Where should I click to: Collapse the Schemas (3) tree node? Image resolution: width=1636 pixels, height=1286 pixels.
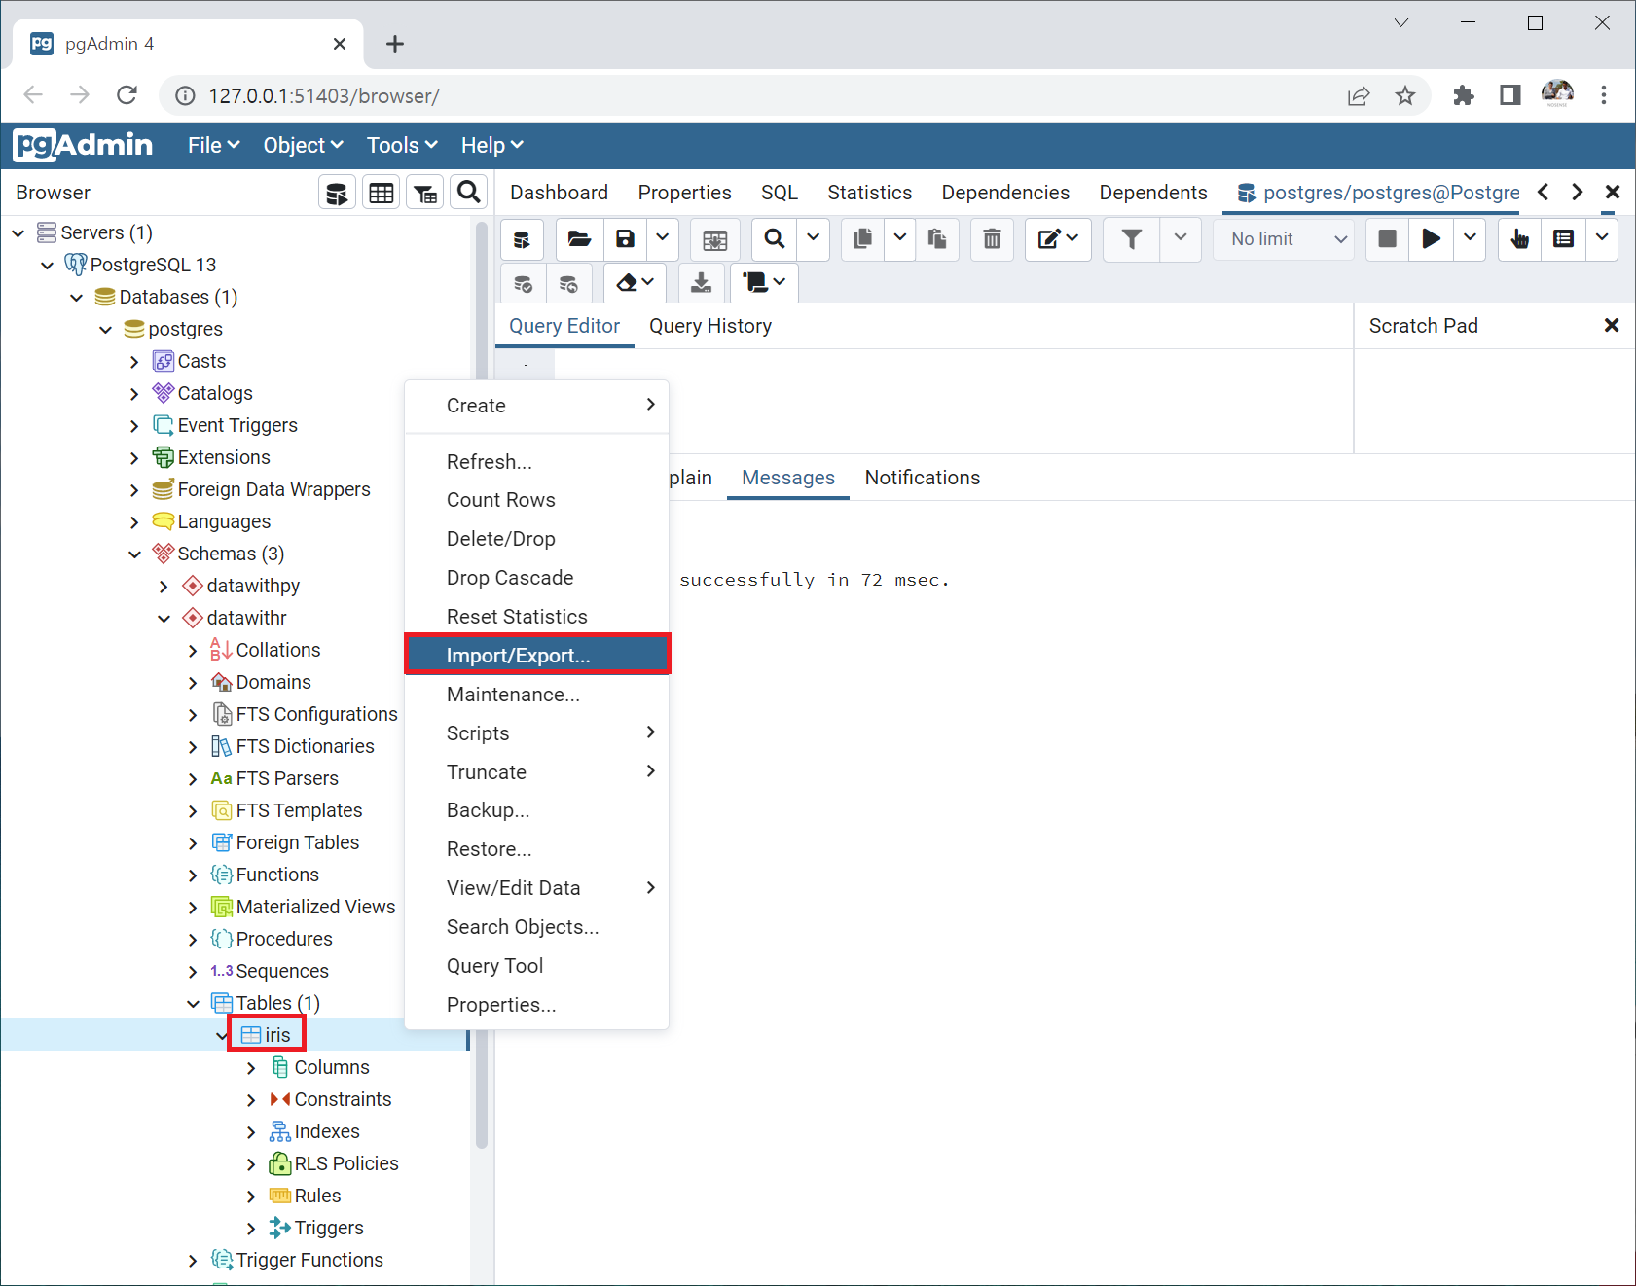click(135, 554)
